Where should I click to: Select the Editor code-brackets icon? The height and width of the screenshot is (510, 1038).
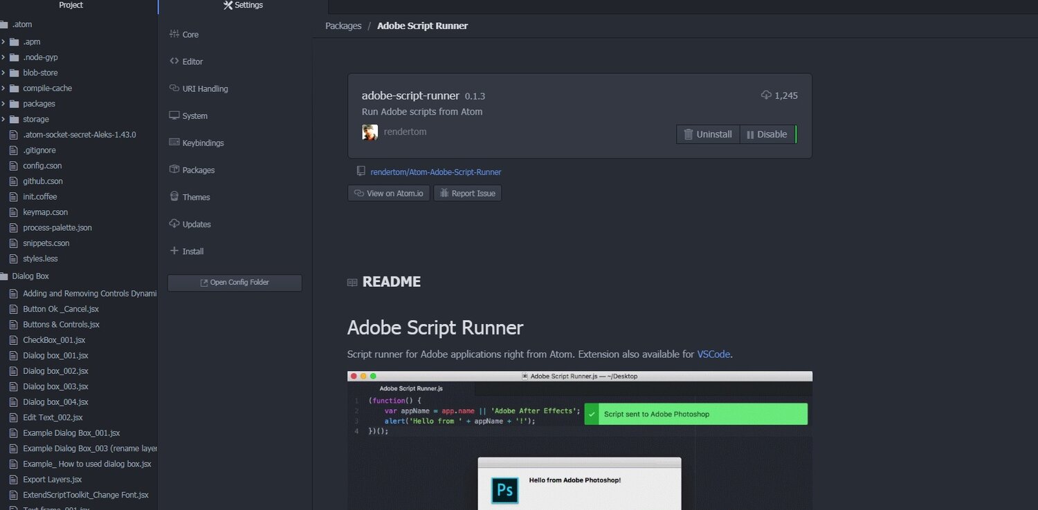(174, 61)
